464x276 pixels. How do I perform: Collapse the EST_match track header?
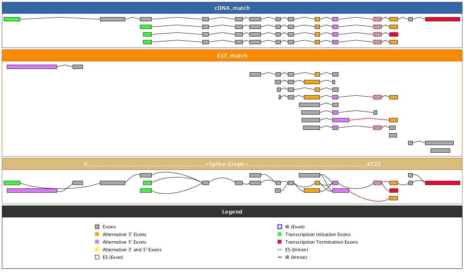[232, 56]
